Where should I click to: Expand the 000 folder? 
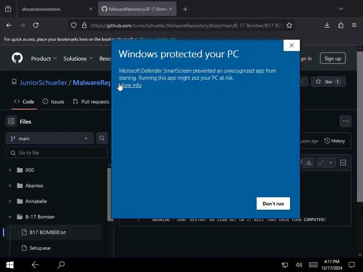pos(10,170)
